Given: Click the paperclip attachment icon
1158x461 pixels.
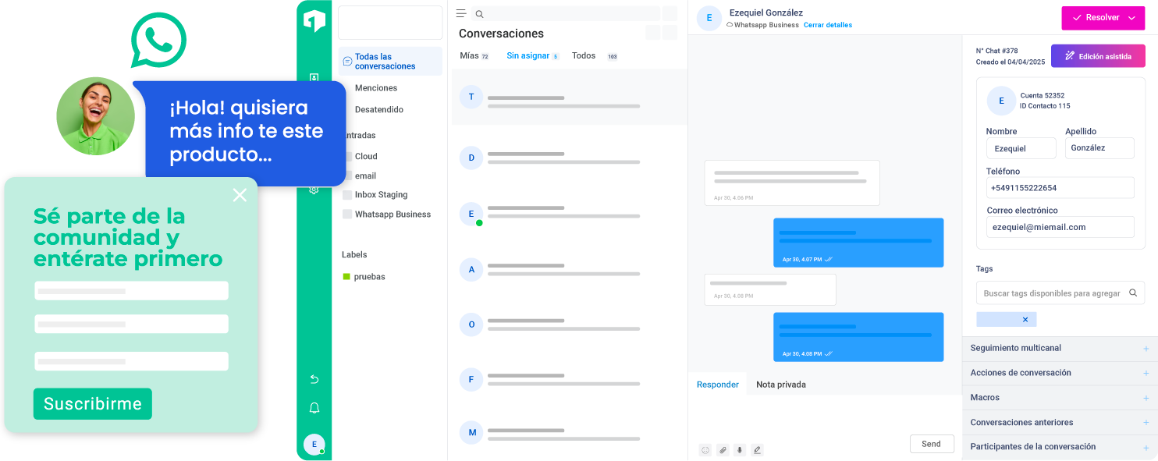Looking at the screenshot, I should click(x=723, y=450).
